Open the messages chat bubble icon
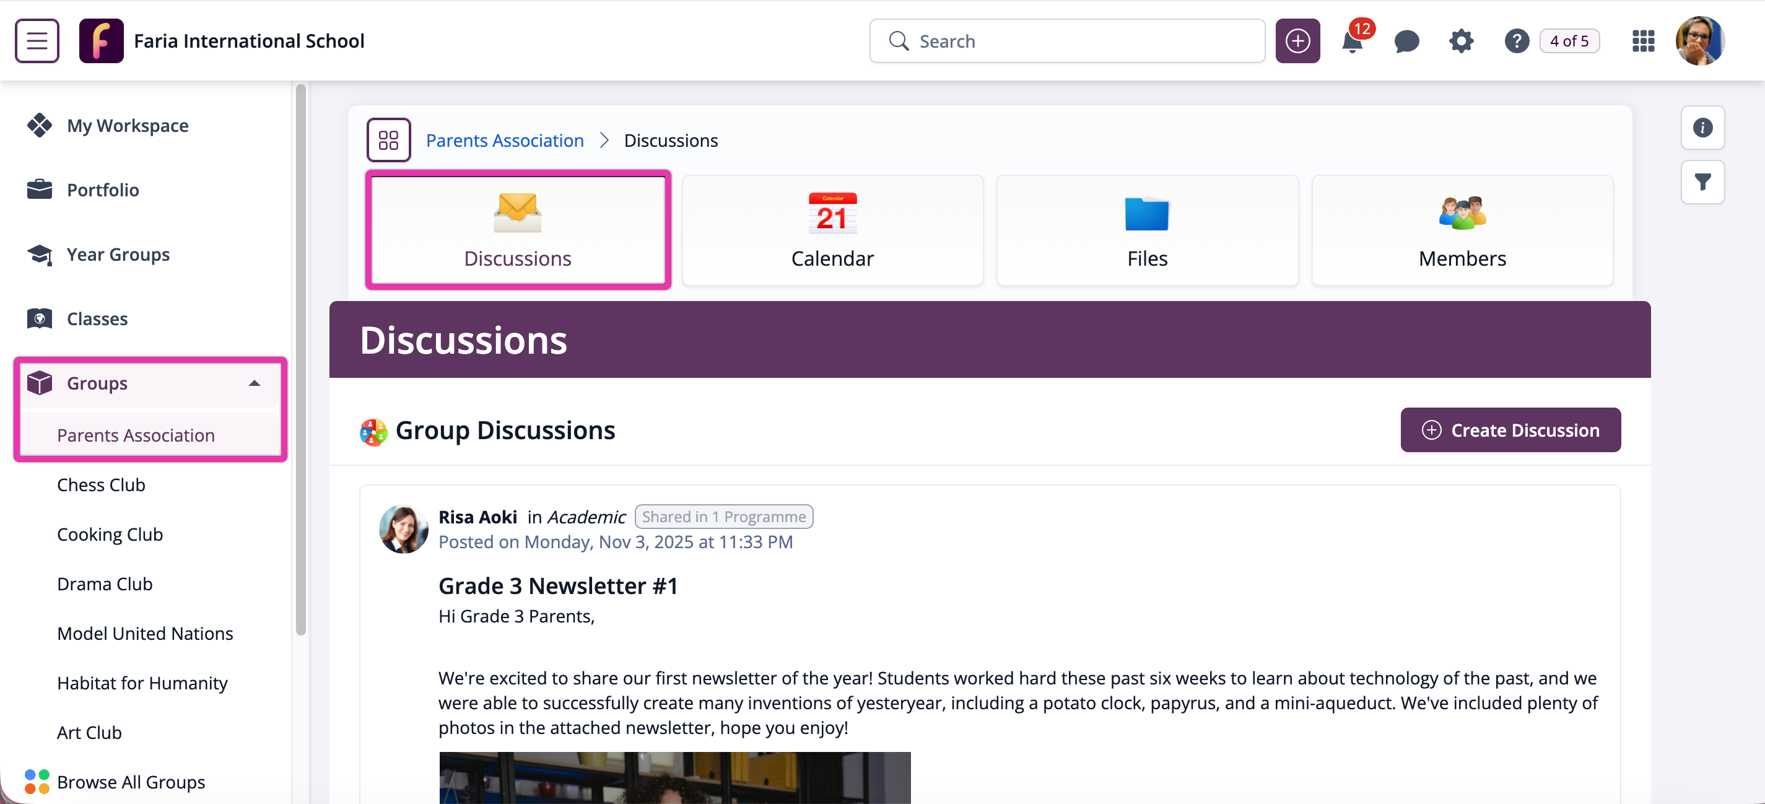The image size is (1765, 804). tap(1406, 41)
